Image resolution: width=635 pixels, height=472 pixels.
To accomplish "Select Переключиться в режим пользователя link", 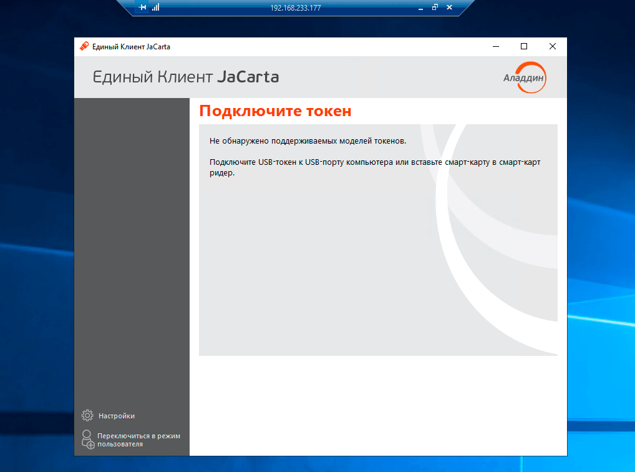I will (x=138, y=440).
